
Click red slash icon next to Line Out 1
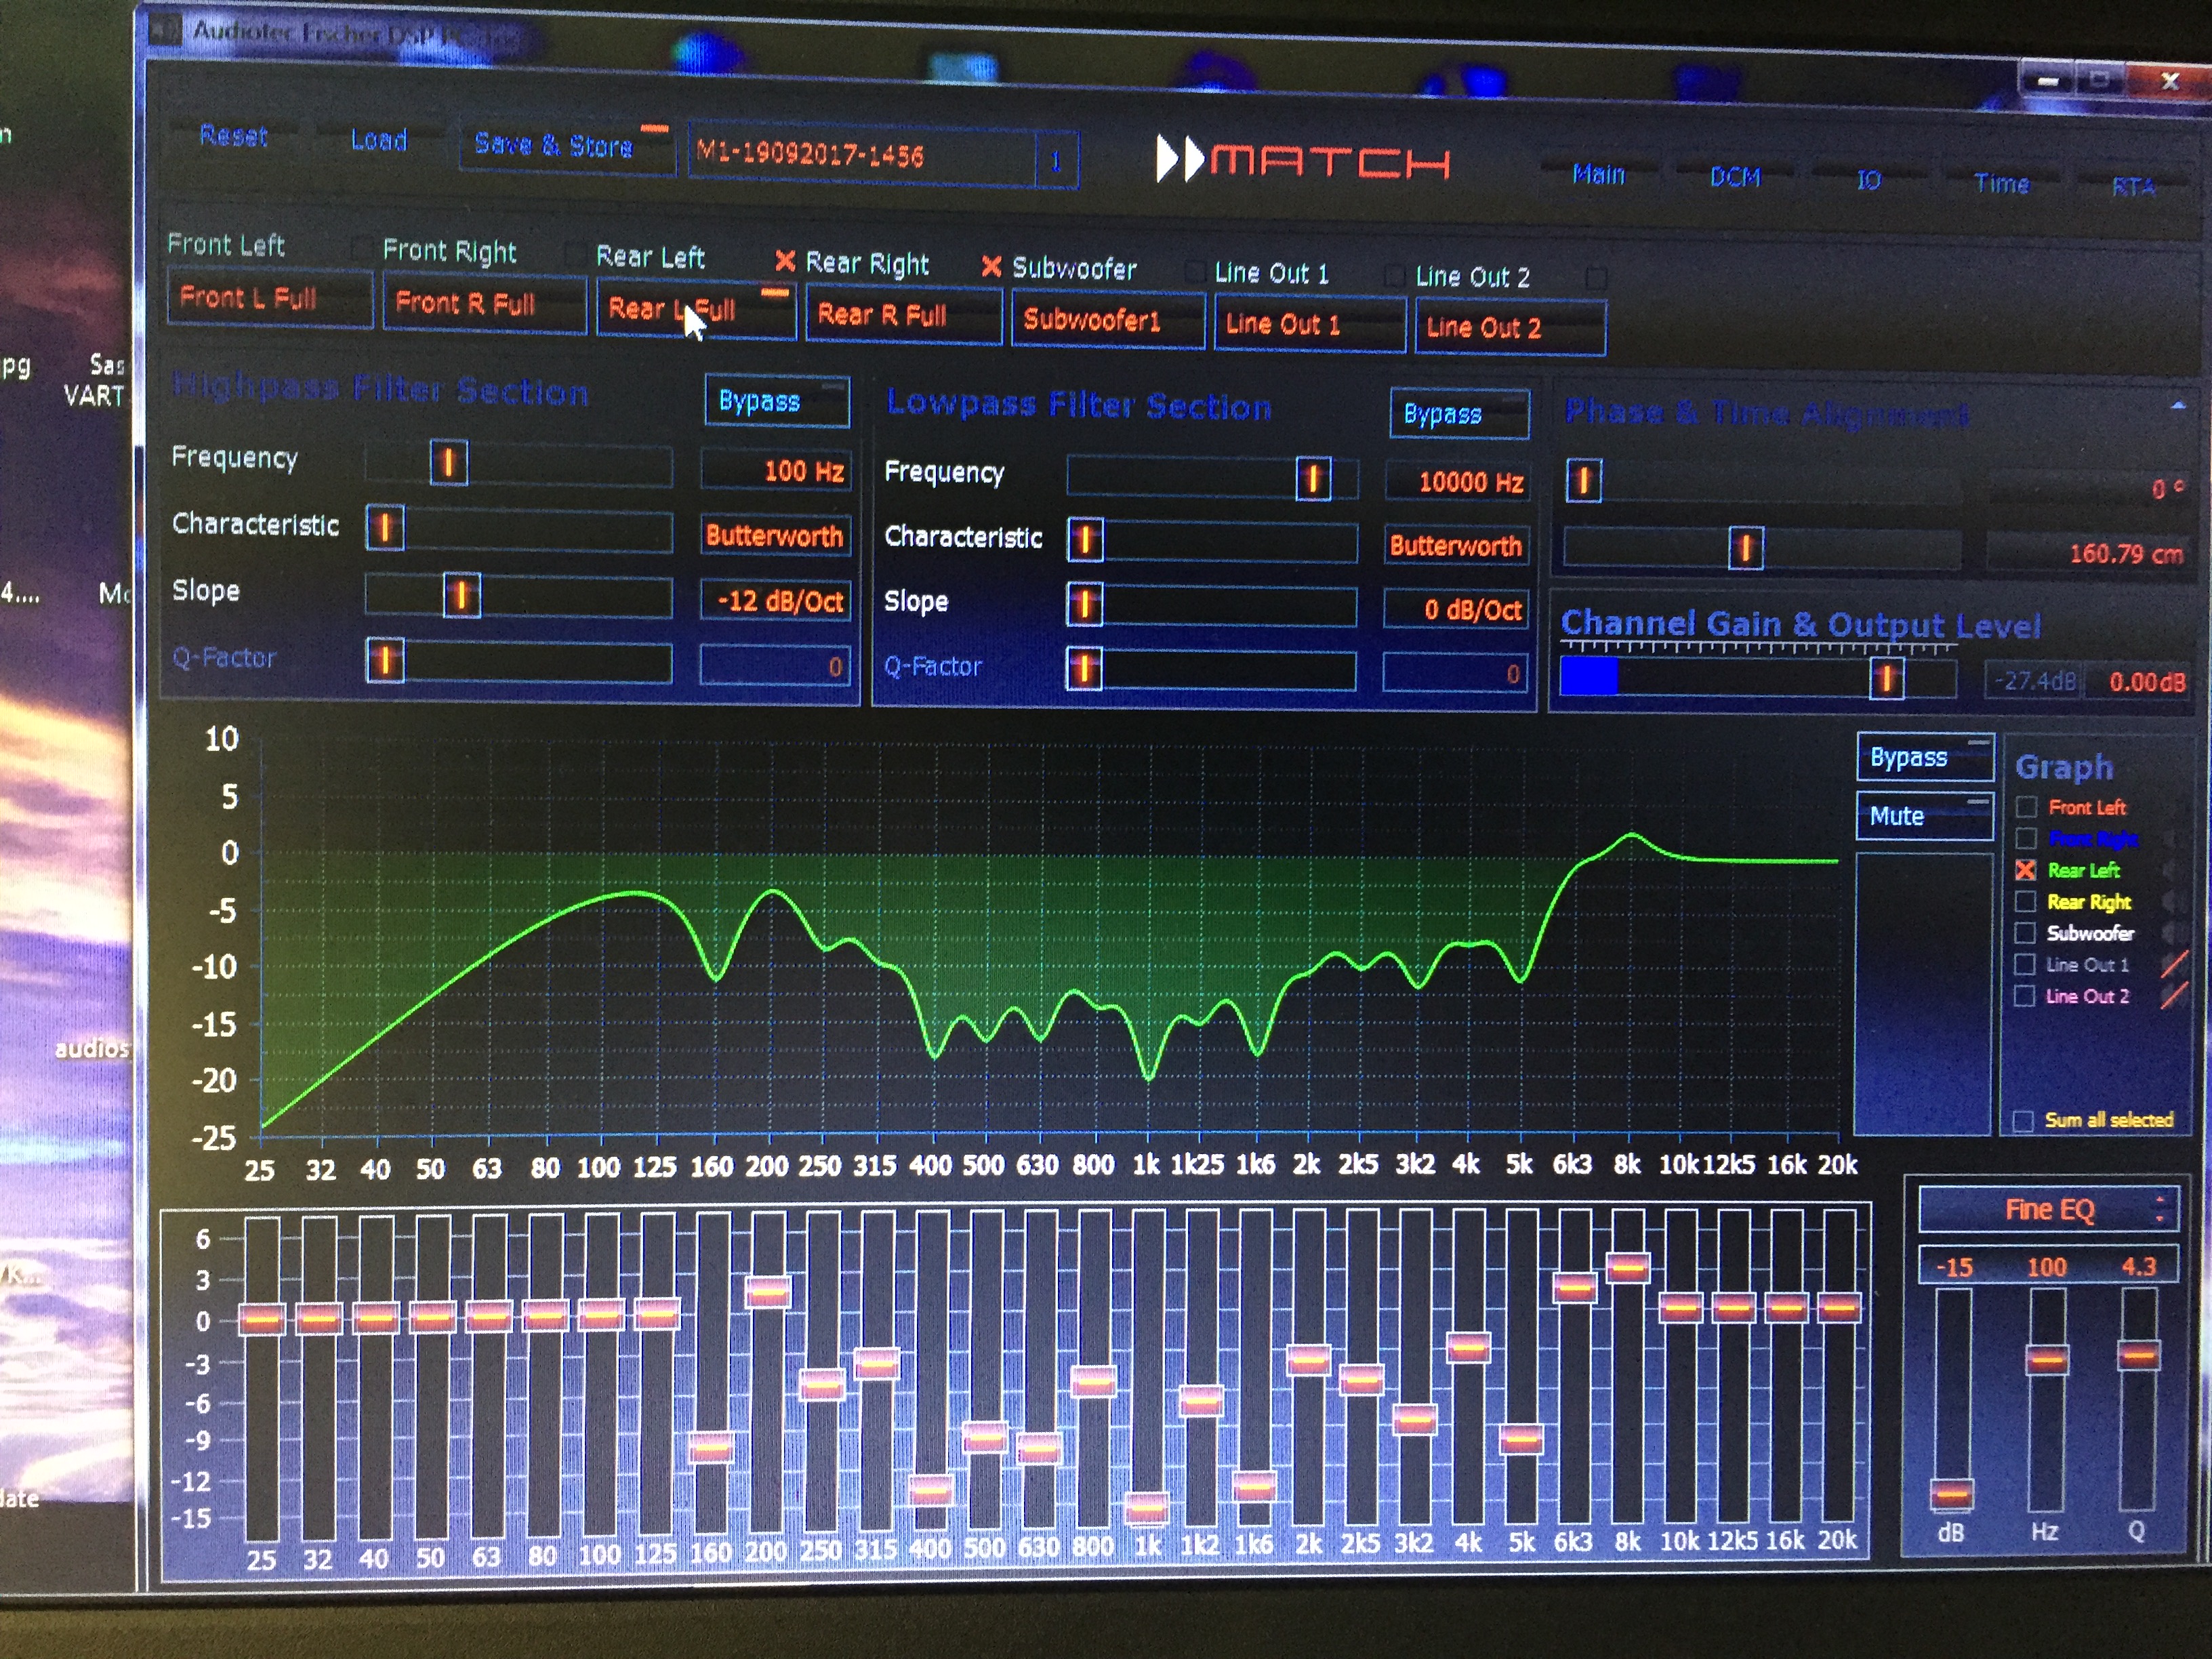(2174, 964)
